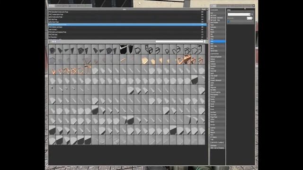Select the Motor tool
The image size is (303, 170).
(218, 29)
